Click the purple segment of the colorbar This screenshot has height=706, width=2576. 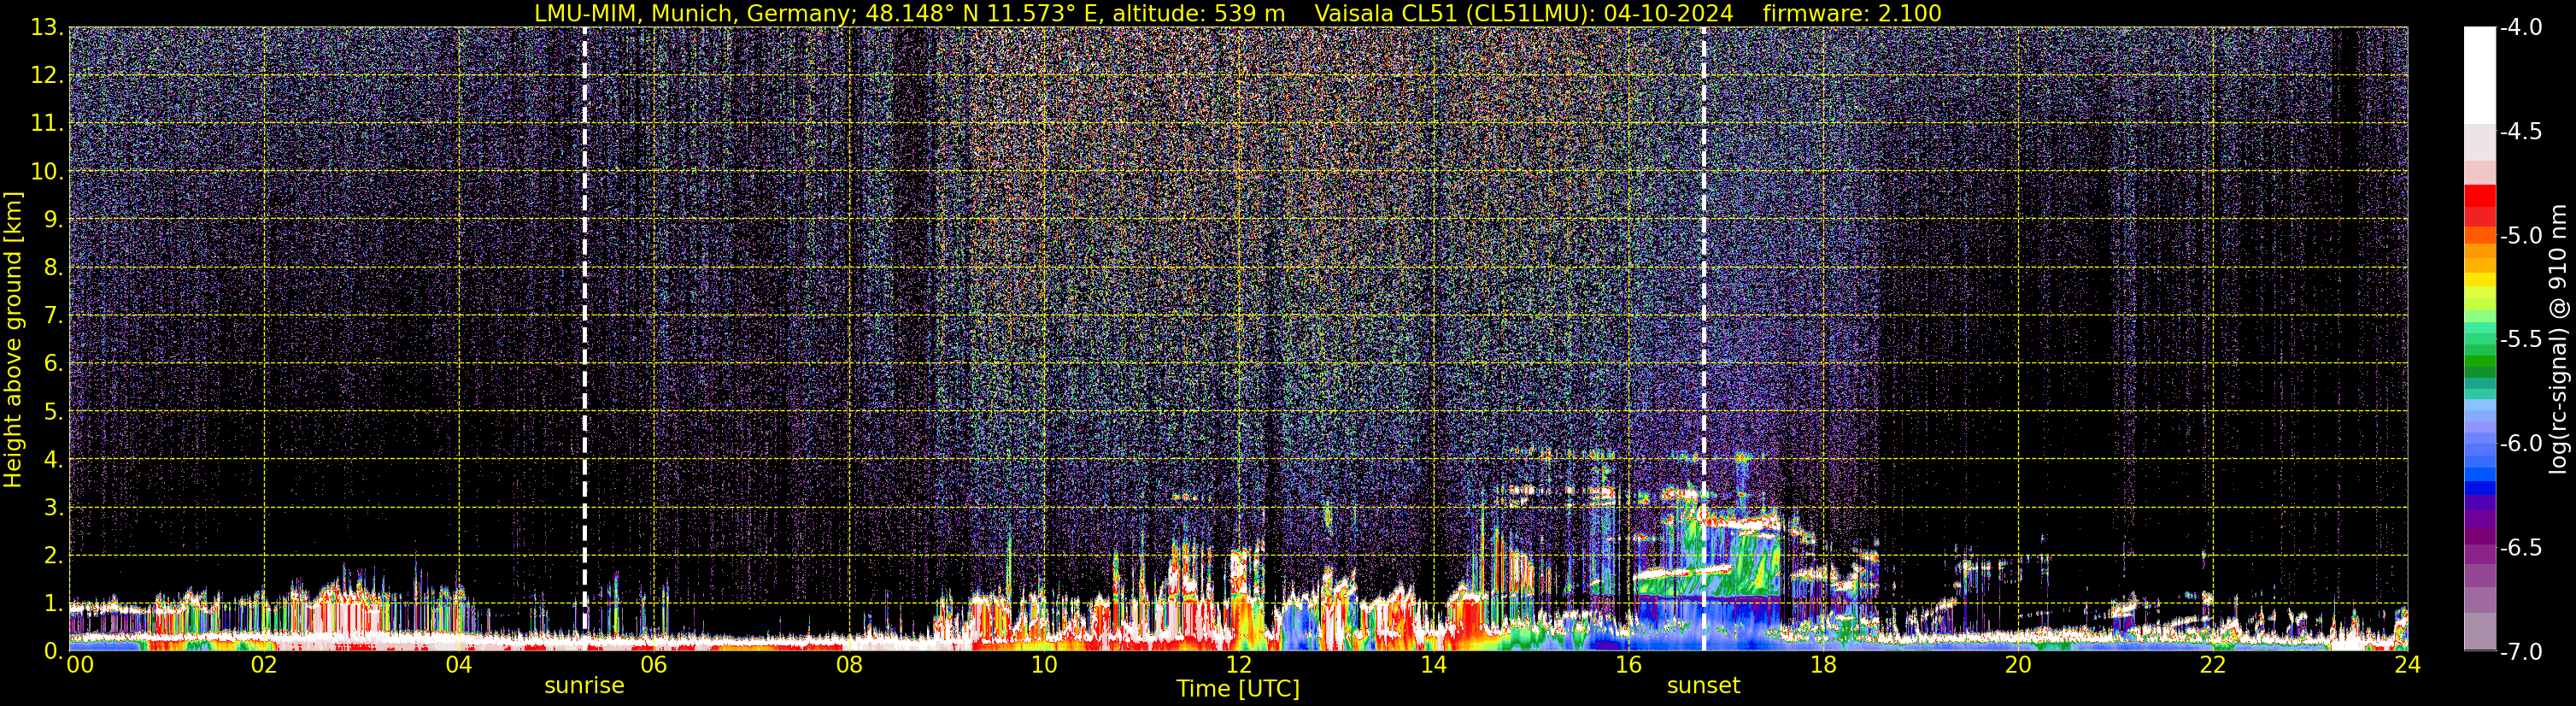(2479, 520)
